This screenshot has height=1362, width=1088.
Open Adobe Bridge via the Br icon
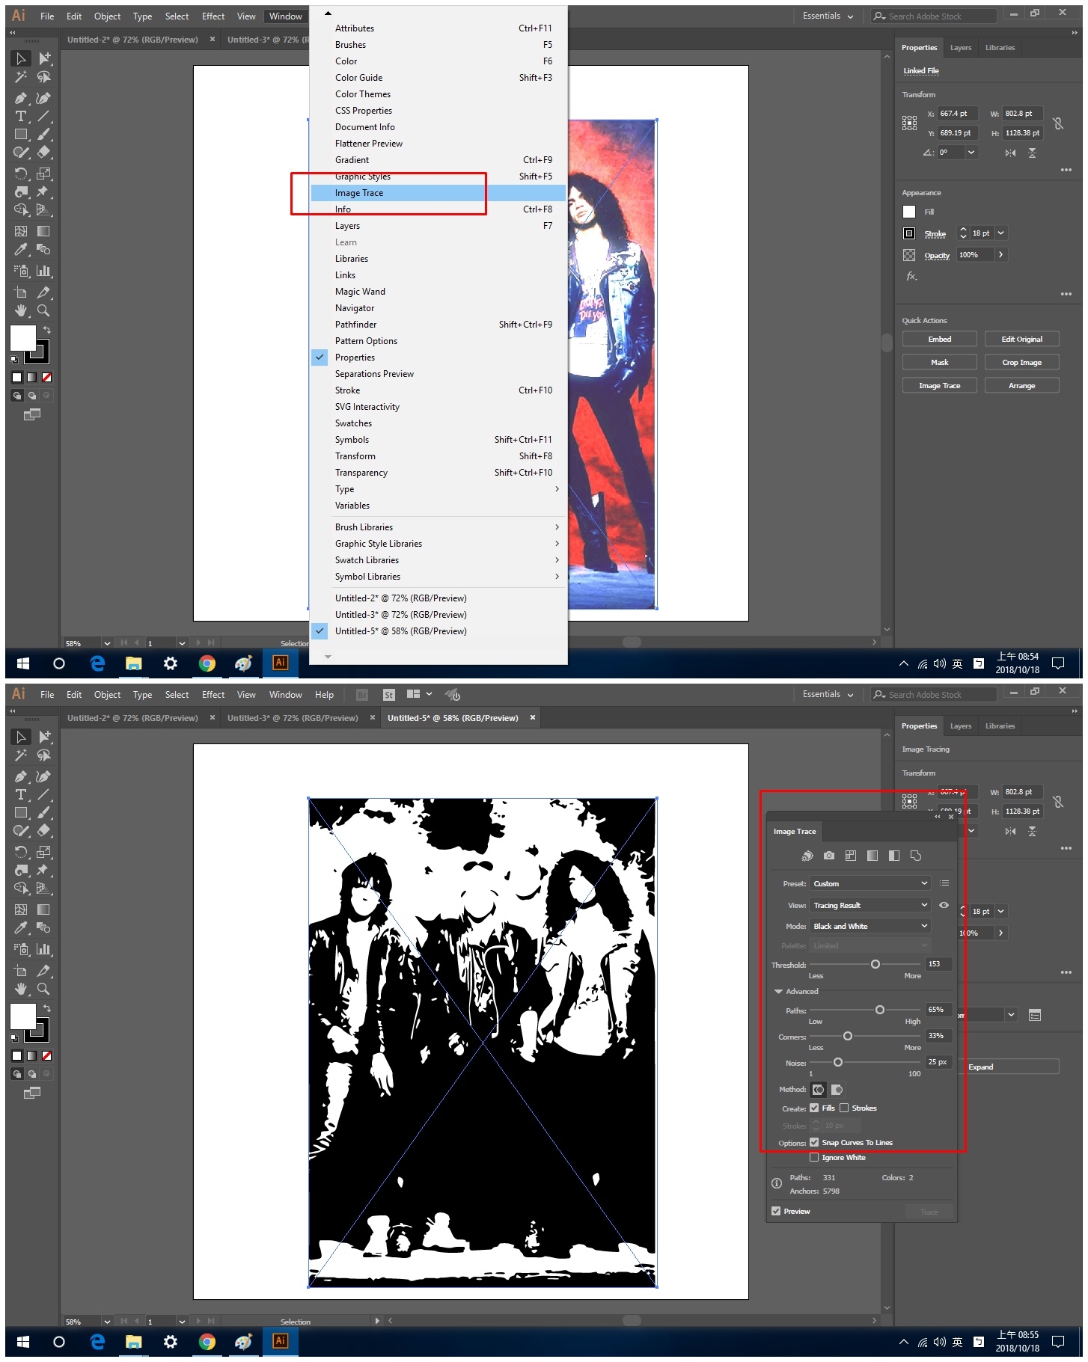362,695
